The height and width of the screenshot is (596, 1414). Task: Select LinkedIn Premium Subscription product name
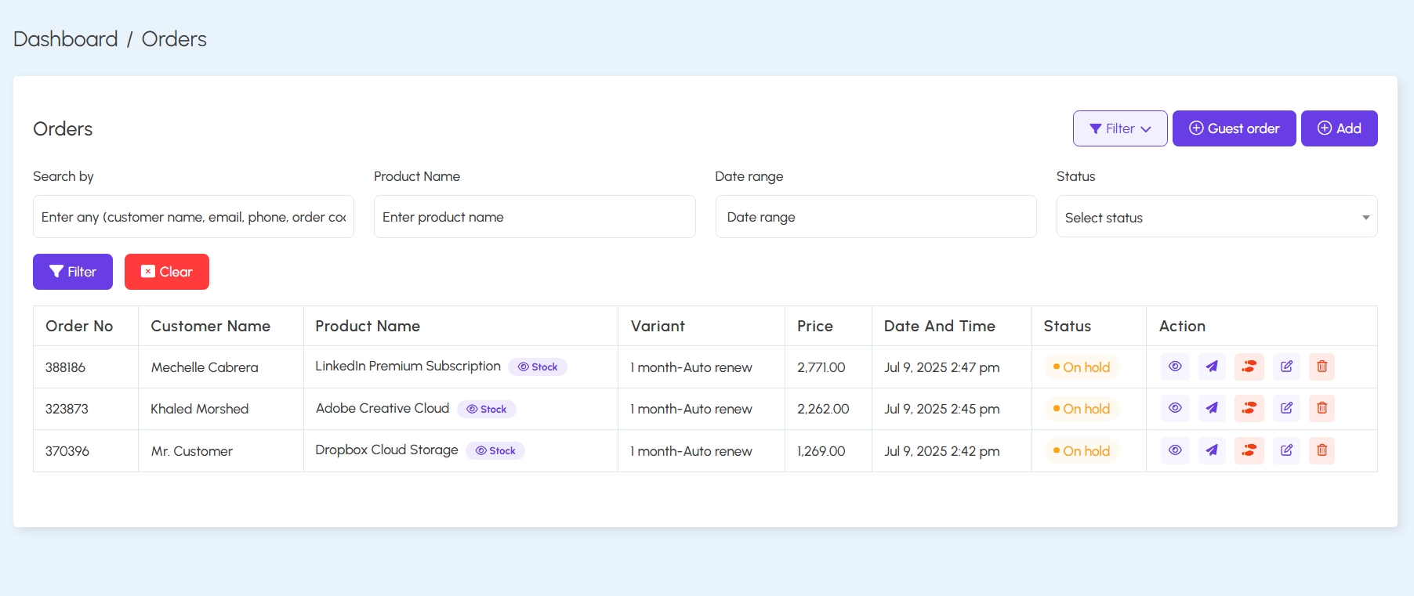click(x=408, y=367)
